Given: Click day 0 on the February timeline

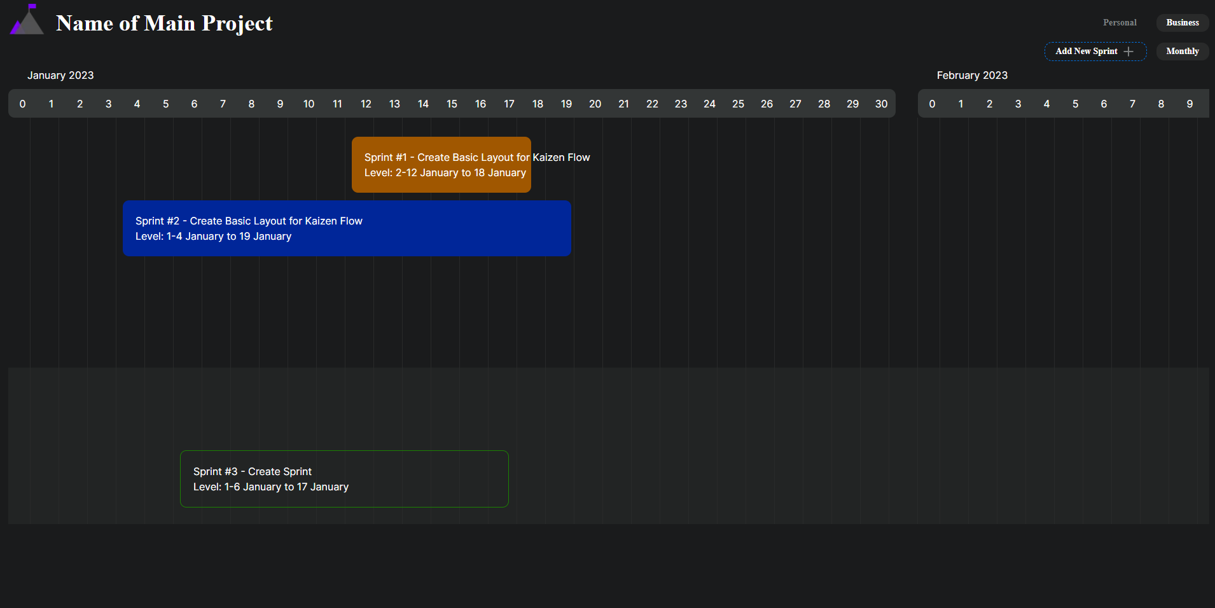Looking at the screenshot, I should (x=932, y=103).
